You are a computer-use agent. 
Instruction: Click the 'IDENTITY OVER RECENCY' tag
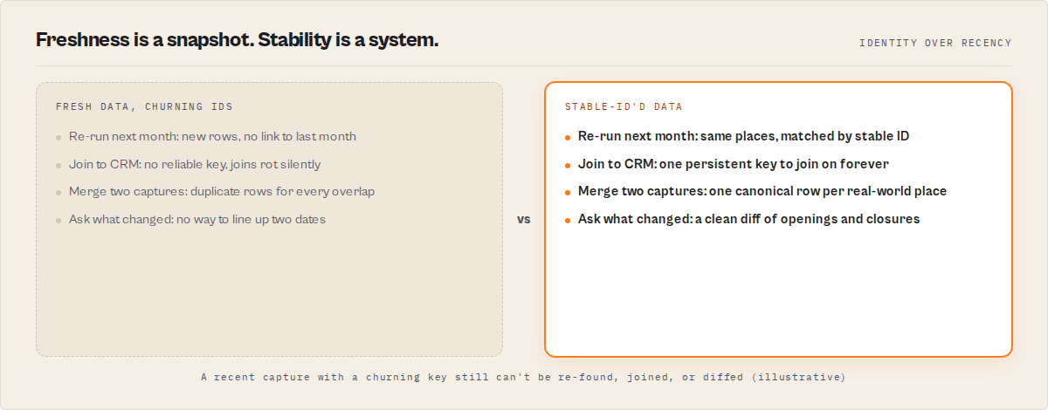coord(935,43)
